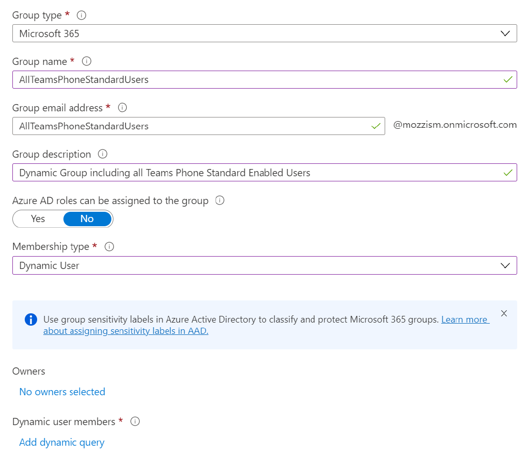Click the Group email address info icon
528x455 pixels.
pos(122,108)
